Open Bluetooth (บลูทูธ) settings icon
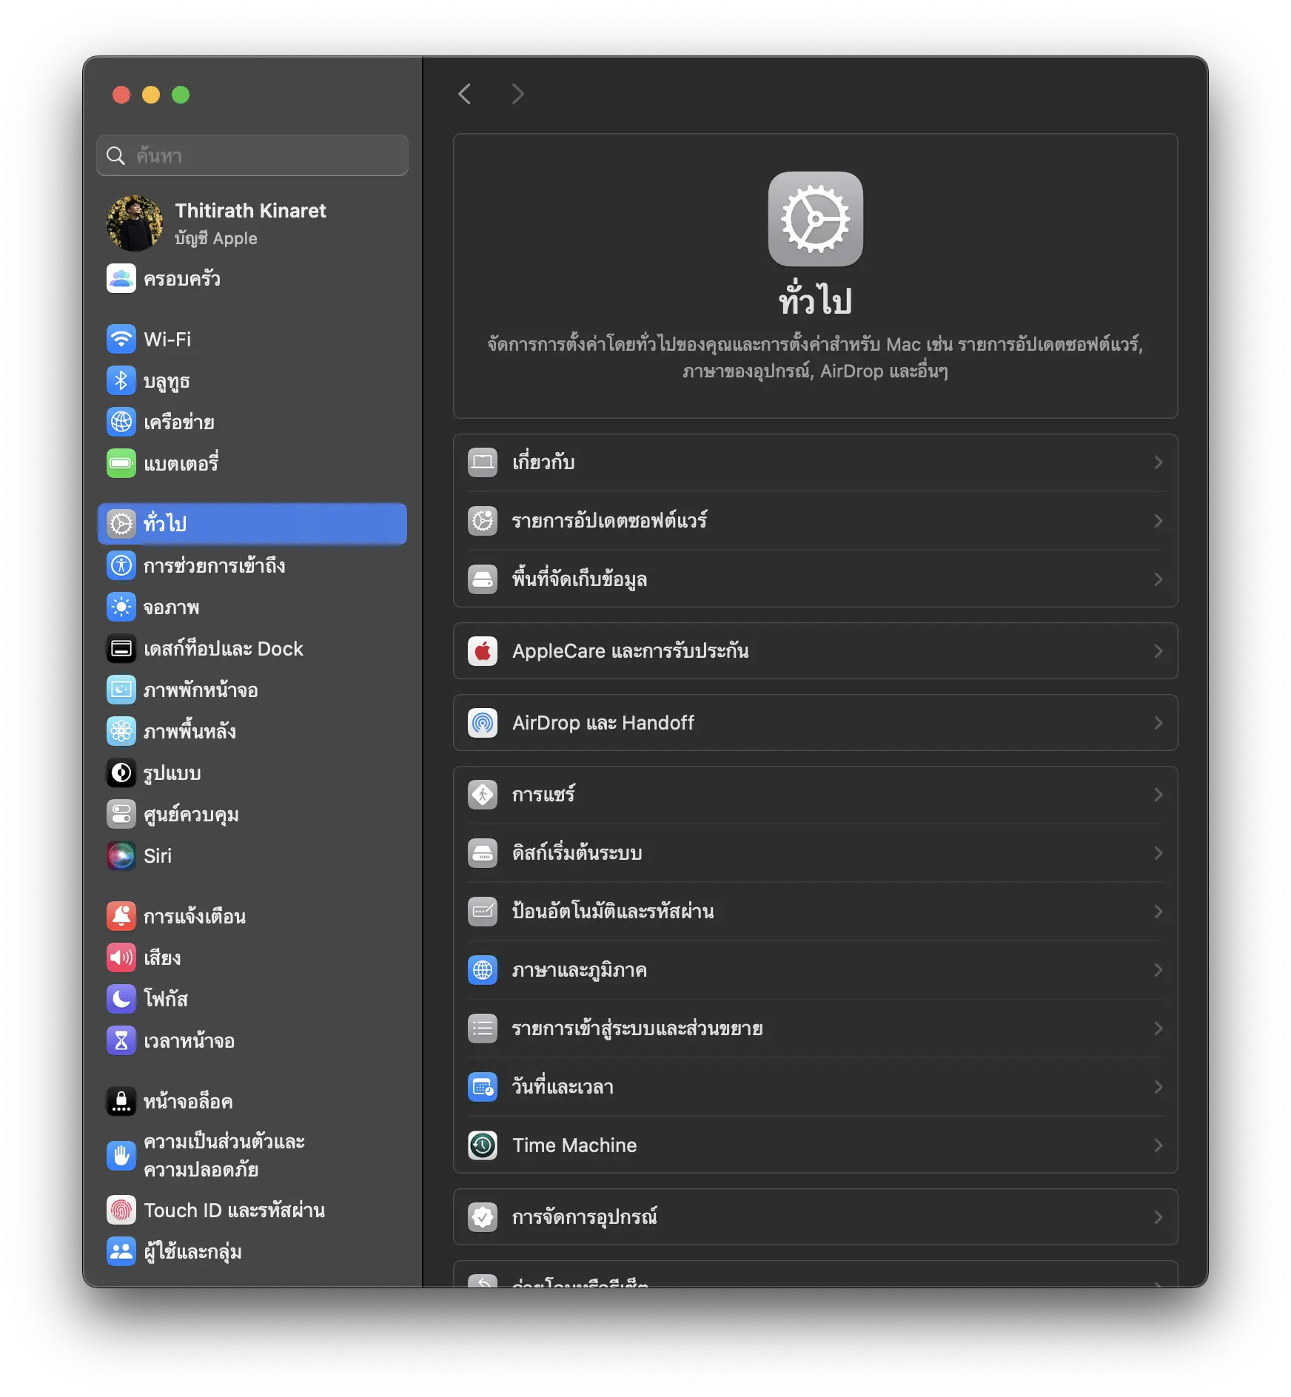Viewport: 1291px width, 1397px height. point(121,381)
